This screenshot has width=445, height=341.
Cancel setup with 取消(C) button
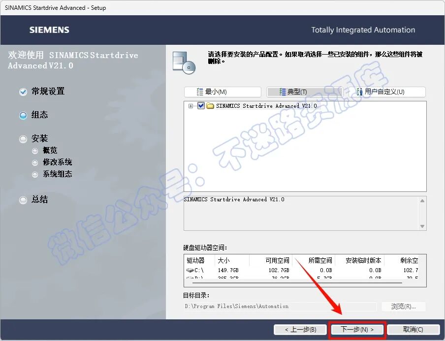click(x=413, y=329)
